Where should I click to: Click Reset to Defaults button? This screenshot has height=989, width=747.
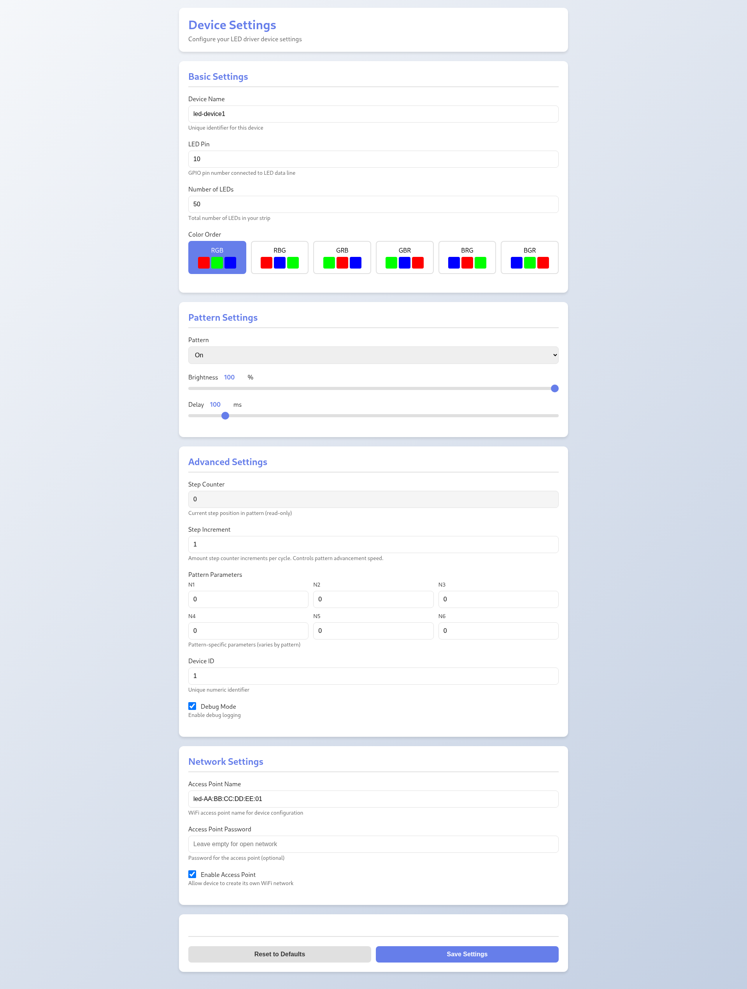279,954
